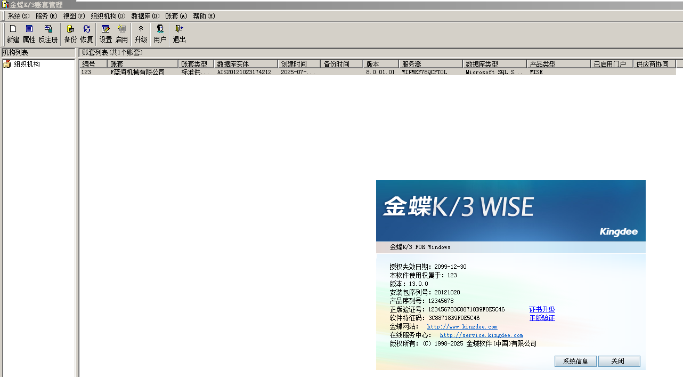
Task: Click the 证书升级 link
Action: [542, 309]
